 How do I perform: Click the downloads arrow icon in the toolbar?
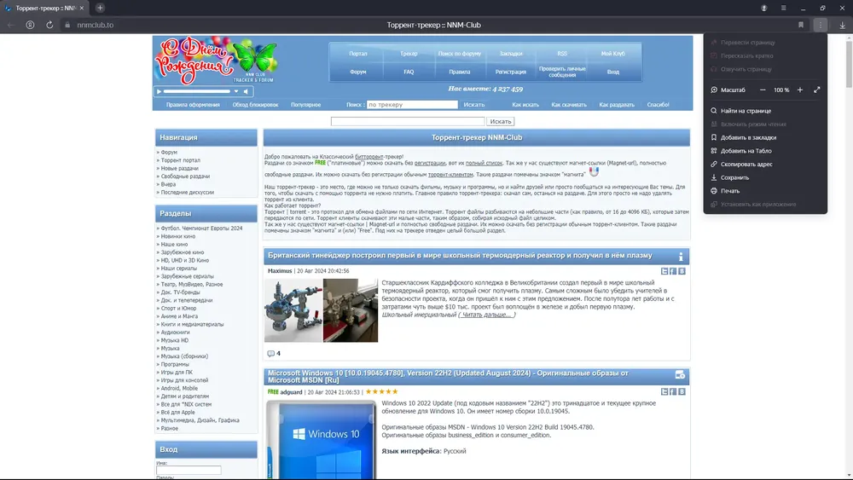842,25
